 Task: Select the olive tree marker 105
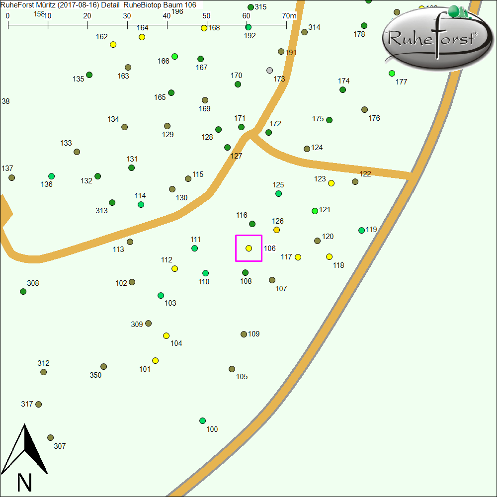[x=232, y=369]
